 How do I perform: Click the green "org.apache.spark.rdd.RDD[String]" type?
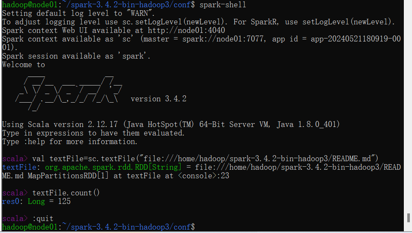[x=113, y=167]
